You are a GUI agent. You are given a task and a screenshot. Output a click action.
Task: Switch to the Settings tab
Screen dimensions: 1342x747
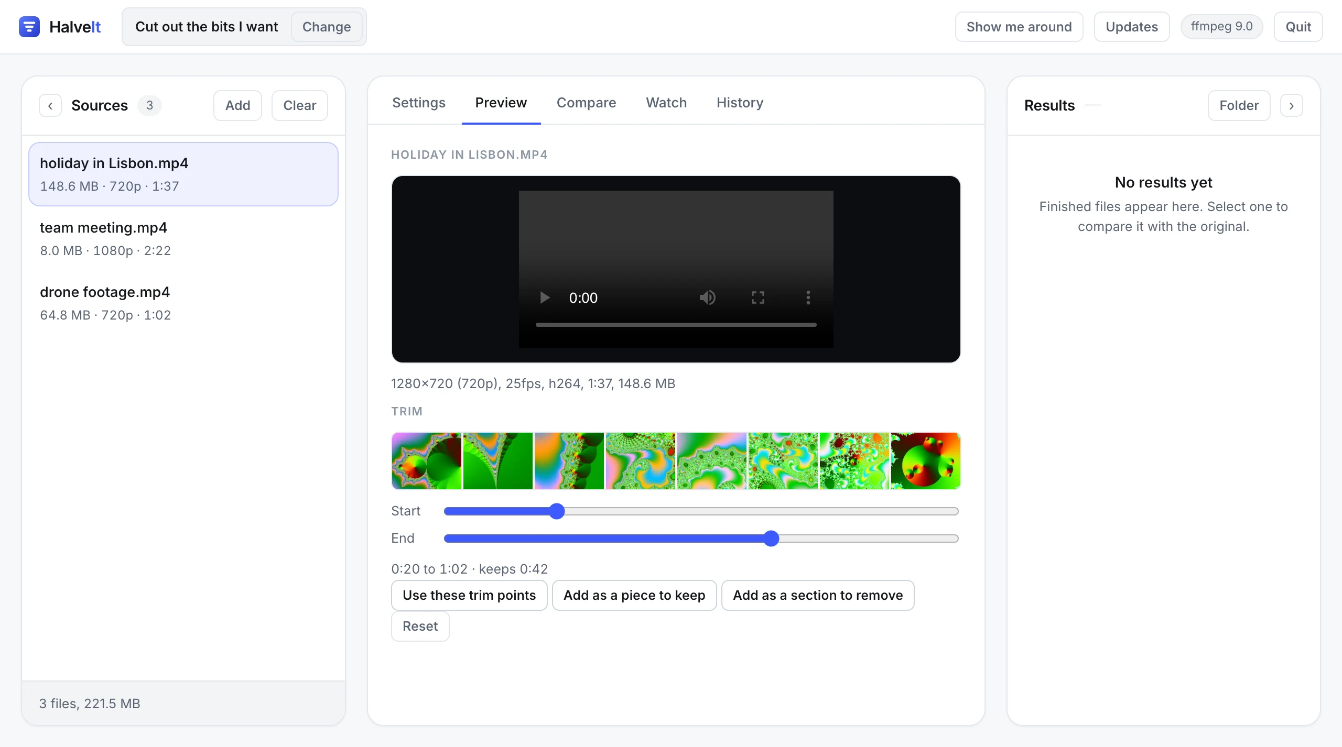(419, 103)
